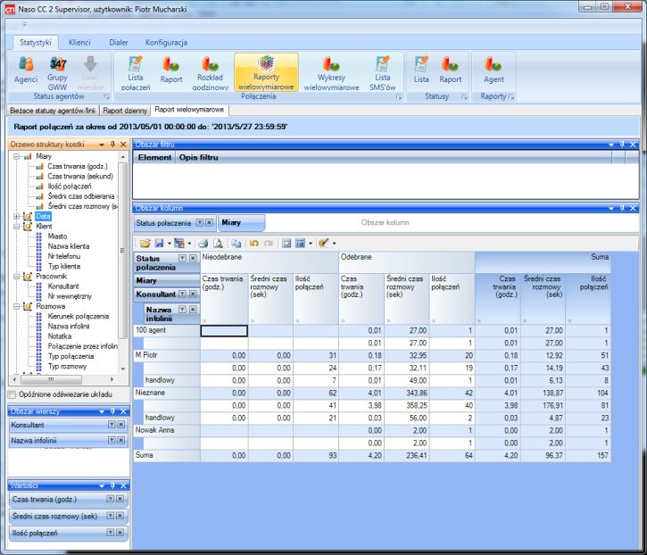
Task: Open the Agenci status view
Action: click(26, 70)
